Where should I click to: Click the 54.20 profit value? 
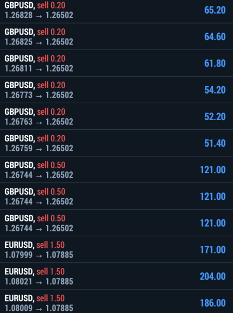click(x=215, y=90)
